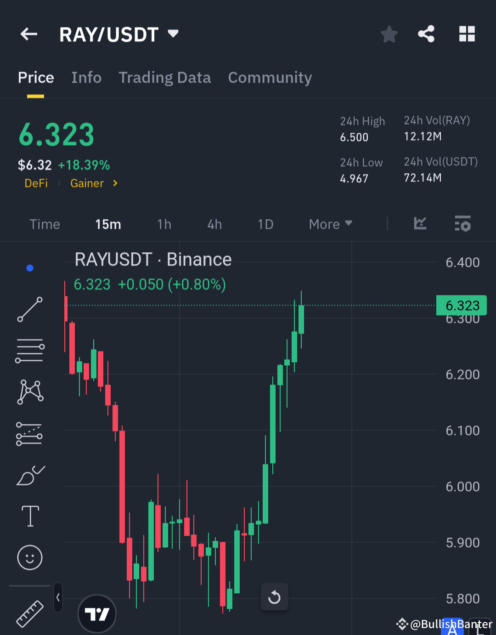Image resolution: width=496 pixels, height=635 pixels.
Task: Open the emoji sticker tool
Action: click(x=29, y=557)
